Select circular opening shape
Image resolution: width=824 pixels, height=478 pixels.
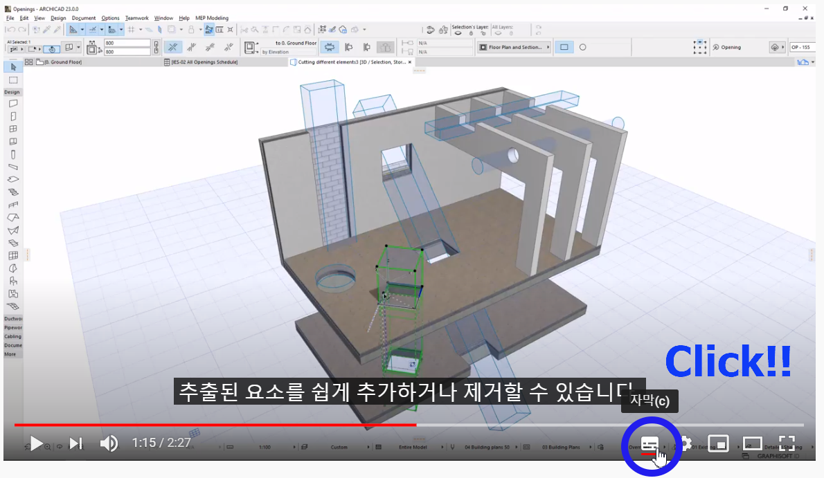point(582,47)
